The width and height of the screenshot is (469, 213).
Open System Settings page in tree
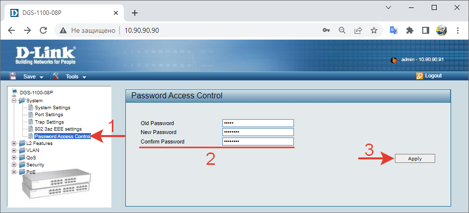pos(52,107)
